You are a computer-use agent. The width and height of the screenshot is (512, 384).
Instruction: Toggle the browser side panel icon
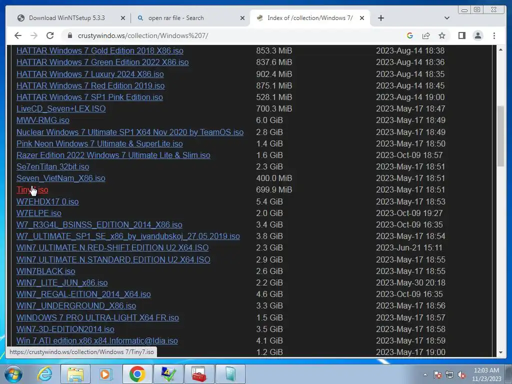tap(461, 35)
